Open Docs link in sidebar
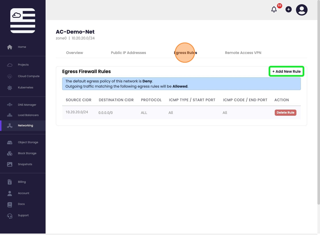 coord(21,204)
